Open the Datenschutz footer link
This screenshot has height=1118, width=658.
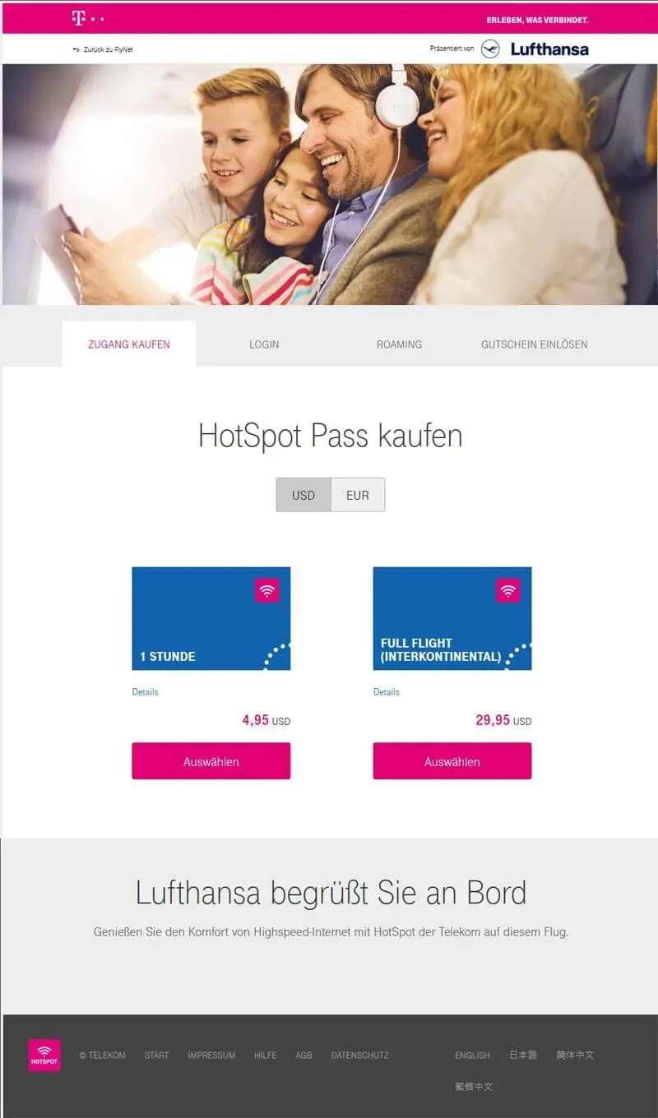pyautogui.click(x=359, y=1055)
